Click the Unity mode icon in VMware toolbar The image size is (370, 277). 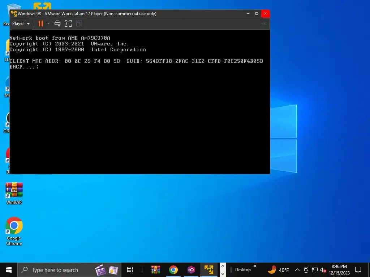coord(79,23)
